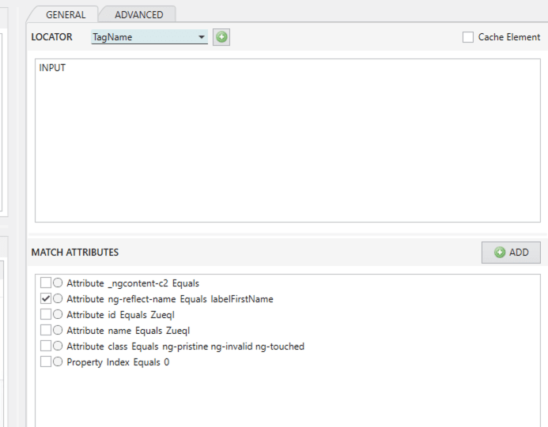This screenshot has width=548, height=427.
Task: Check the 'id Equals Zueql' checkbox
Action: (46, 314)
